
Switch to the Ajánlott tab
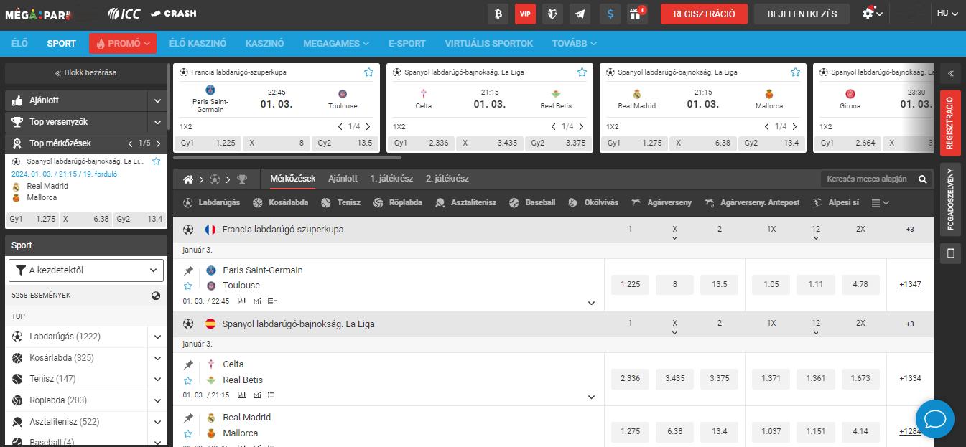coord(343,179)
